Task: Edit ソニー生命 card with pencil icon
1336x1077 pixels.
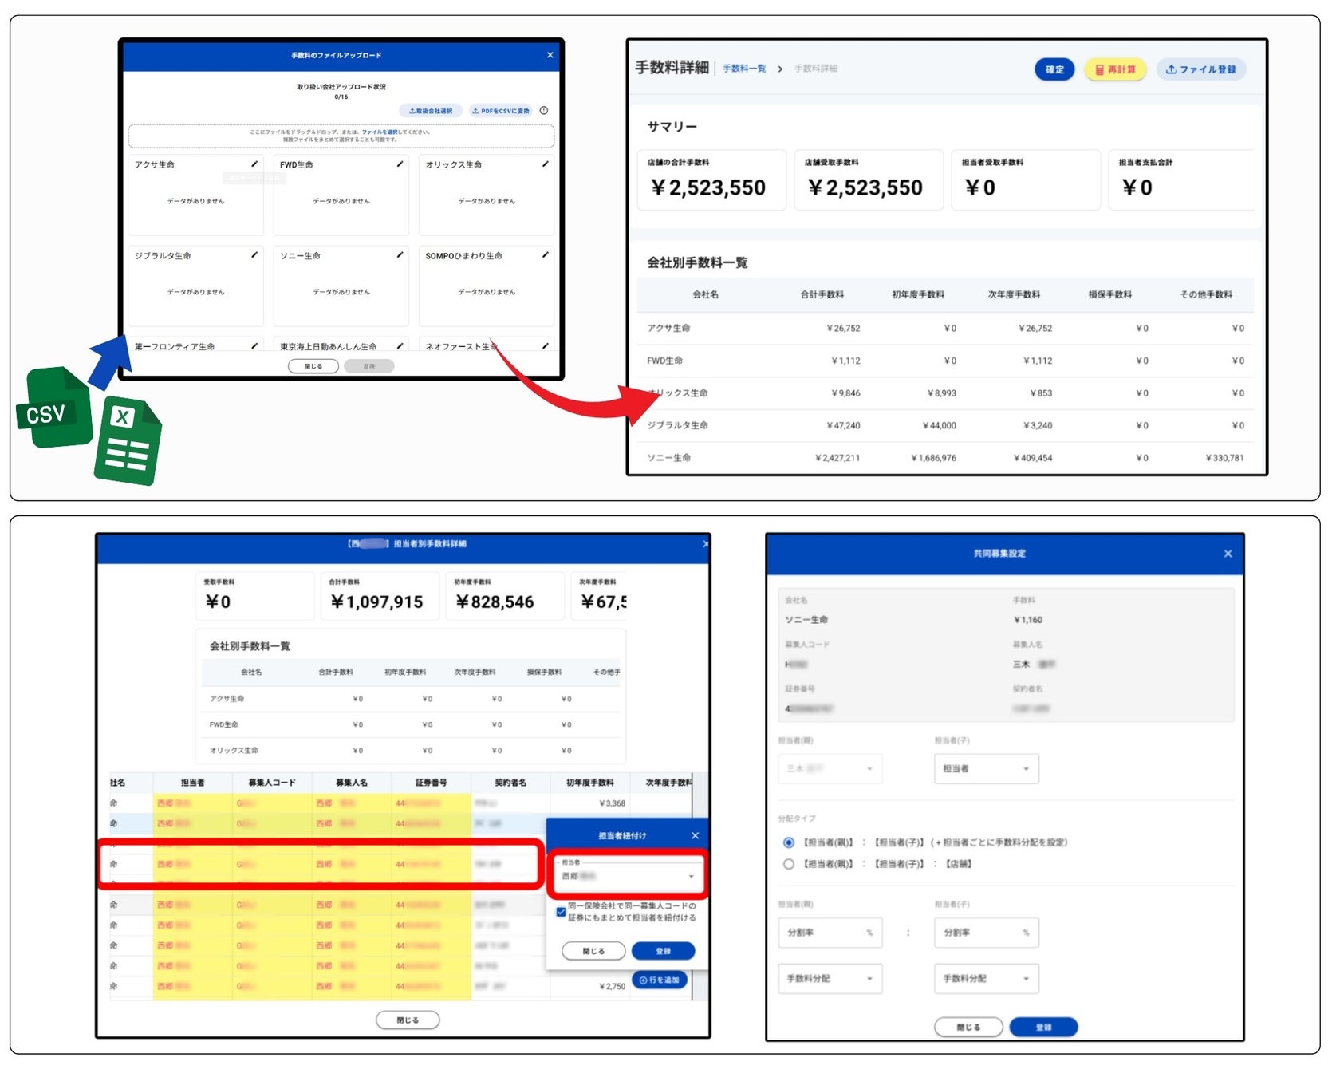Action: tap(400, 255)
